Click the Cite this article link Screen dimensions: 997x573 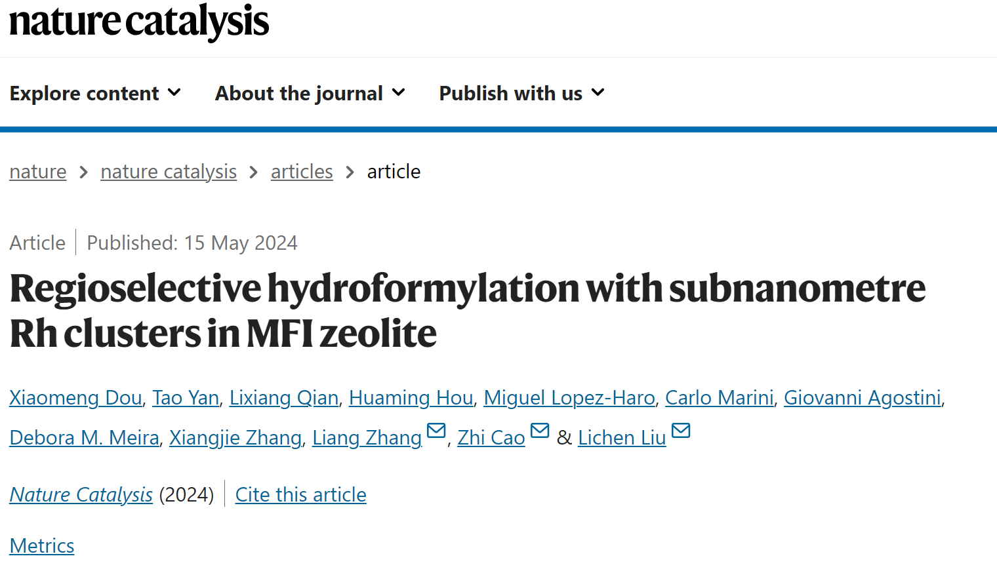tap(301, 495)
